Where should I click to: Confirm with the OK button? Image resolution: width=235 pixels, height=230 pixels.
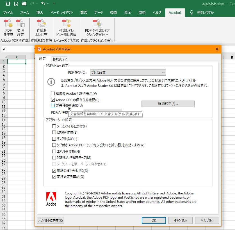[154, 220]
